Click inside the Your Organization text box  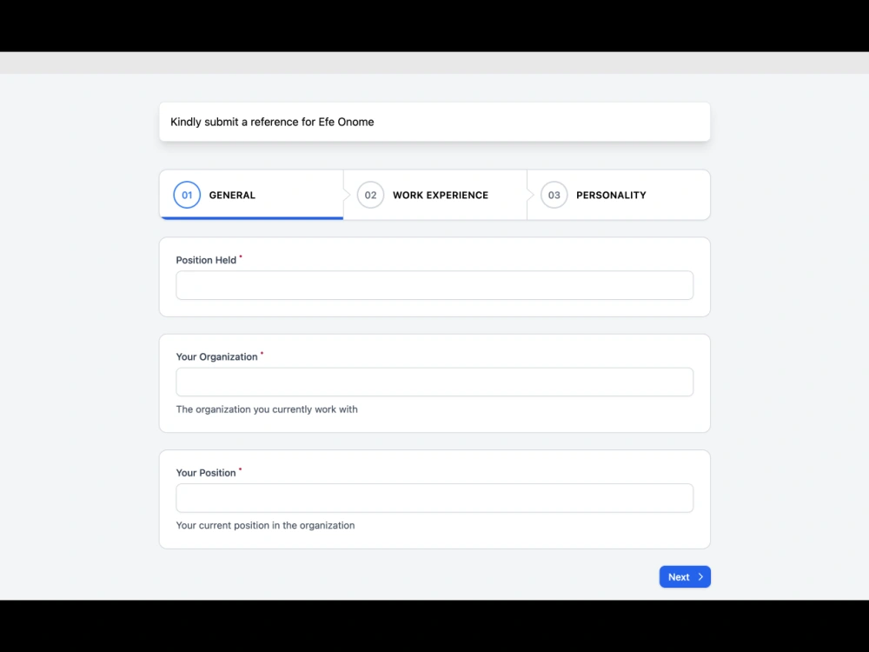click(434, 382)
